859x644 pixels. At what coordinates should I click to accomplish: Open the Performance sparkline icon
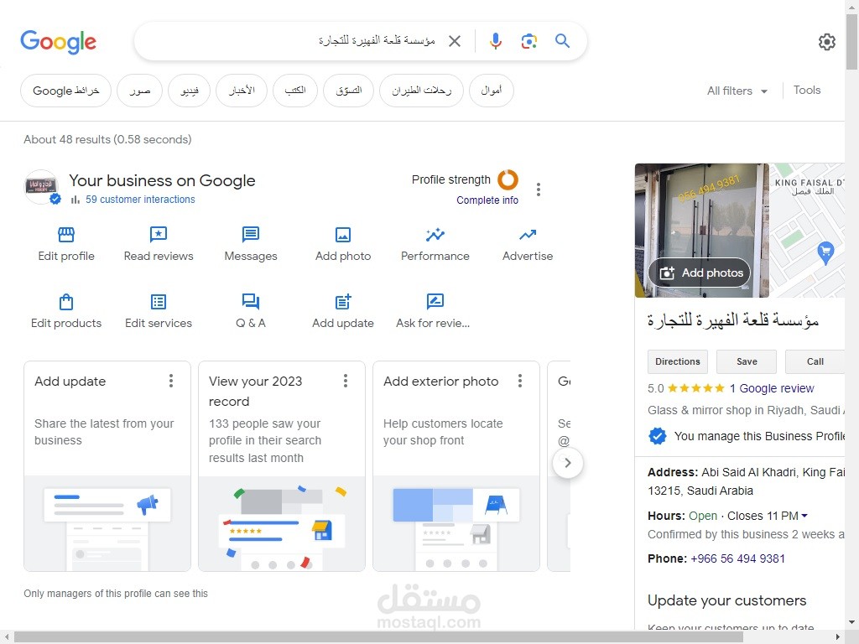point(435,235)
